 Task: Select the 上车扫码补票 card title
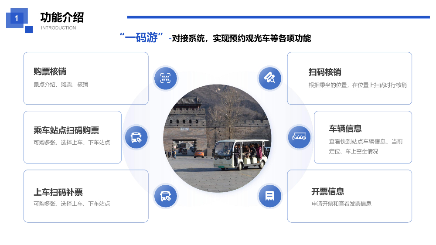(x=58, y=192)
